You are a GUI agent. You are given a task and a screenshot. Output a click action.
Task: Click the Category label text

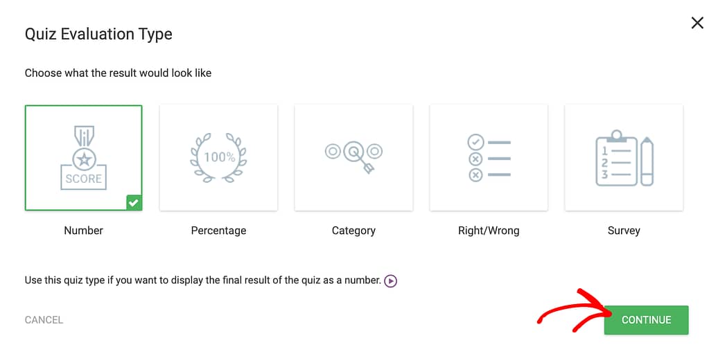tap(353, 231)
